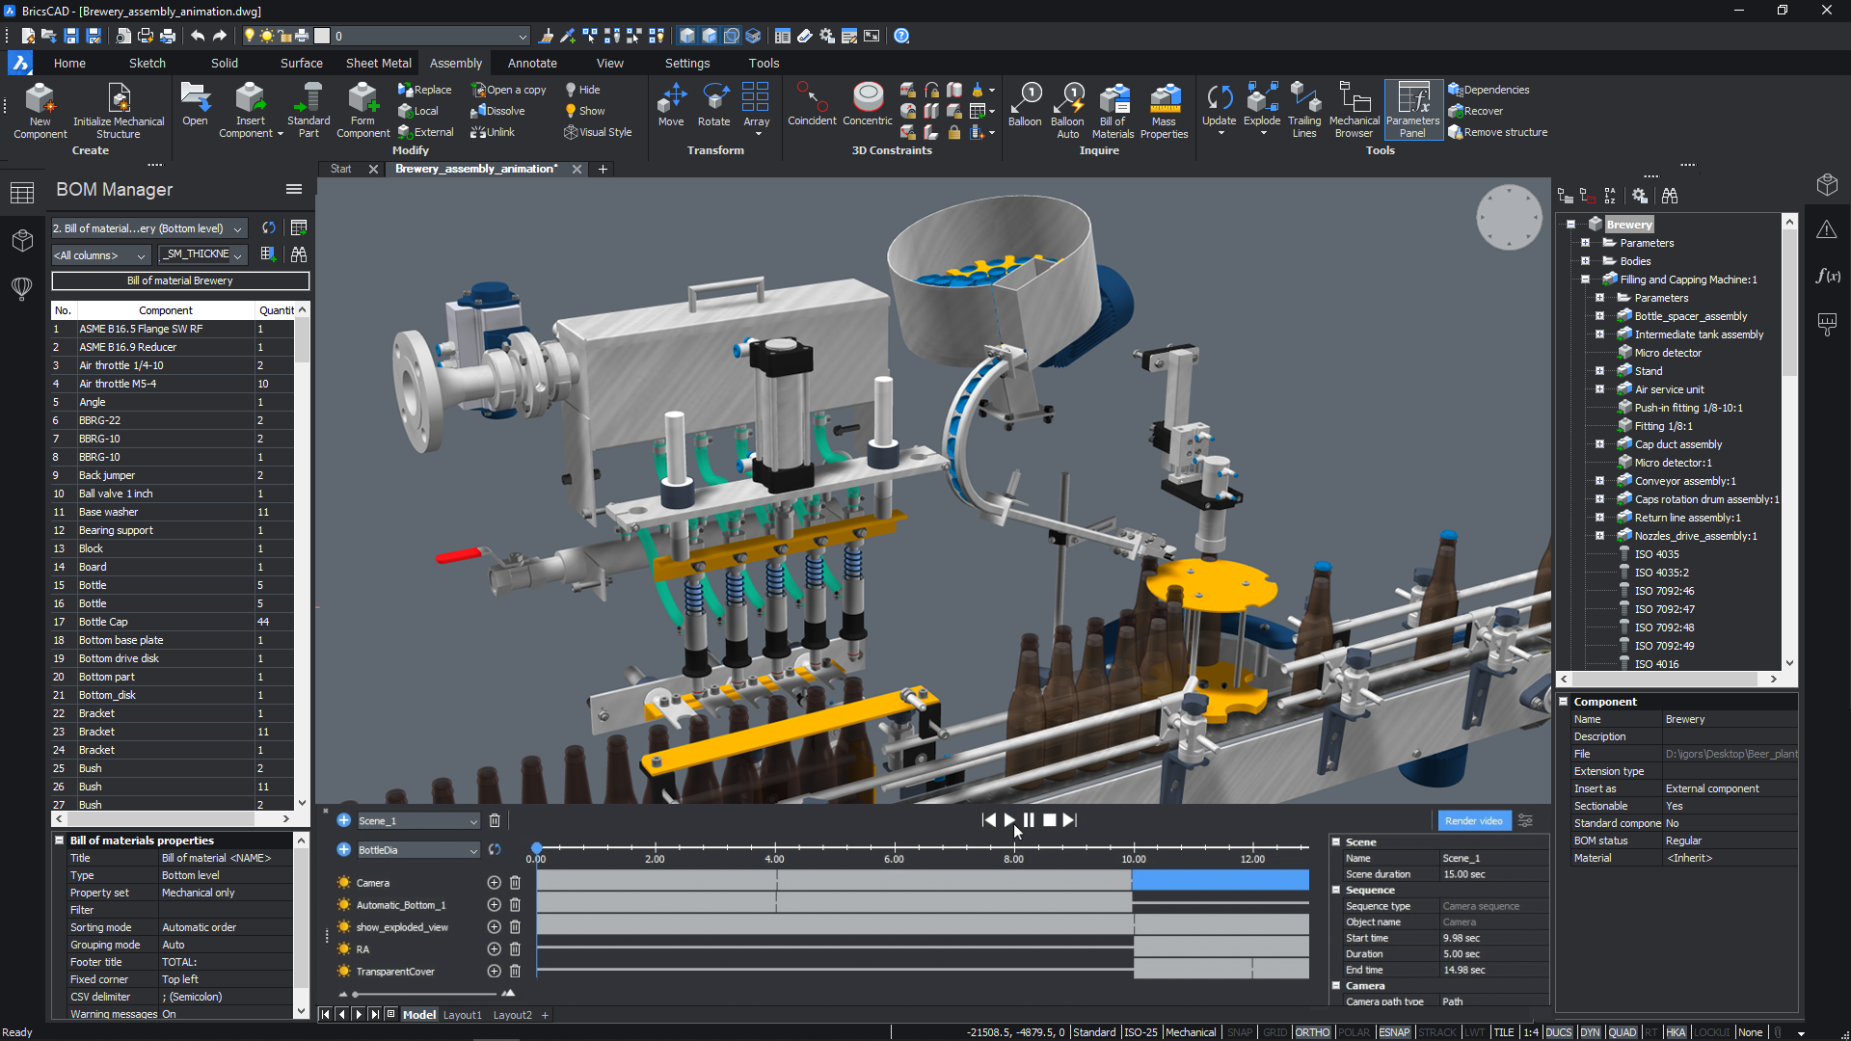Click the New Component icon
Viewport: 1851px width, 1041px height.
point(40,99)
